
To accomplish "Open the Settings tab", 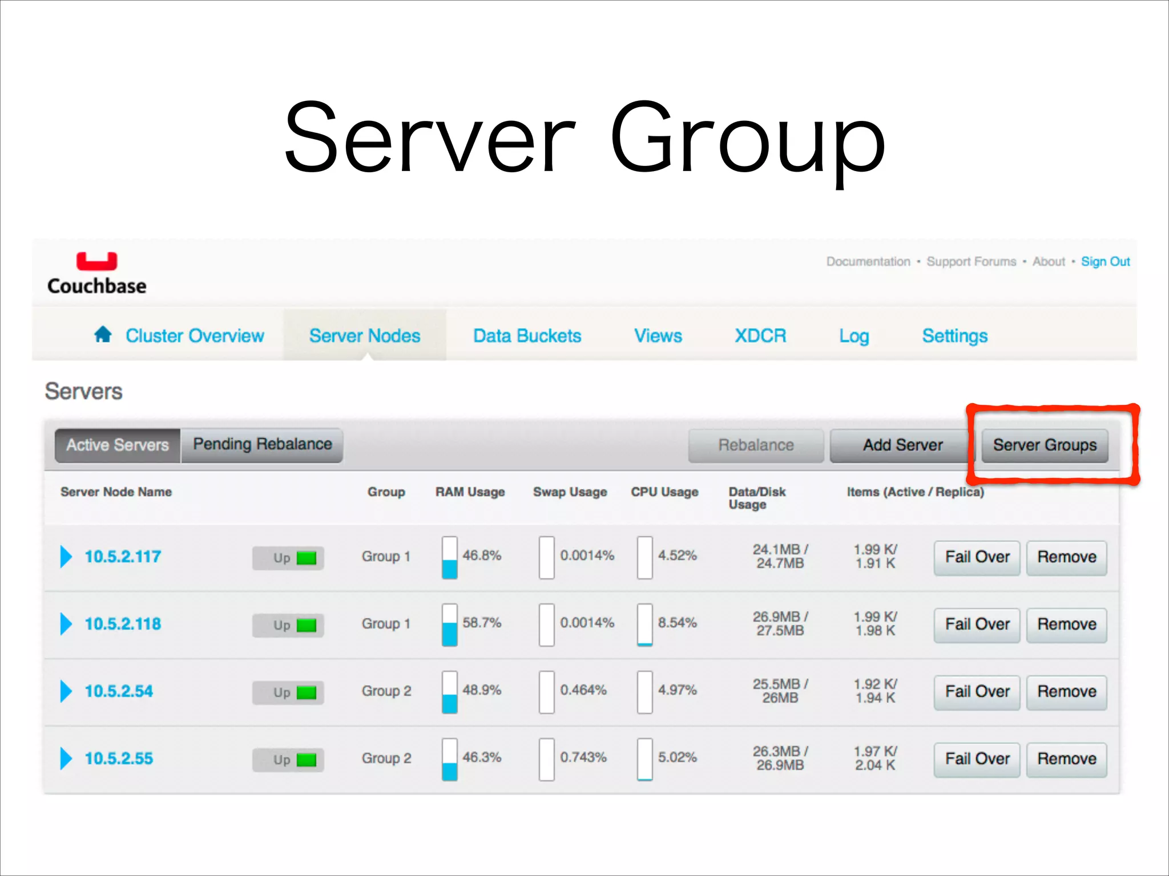I will click(955, 336).
